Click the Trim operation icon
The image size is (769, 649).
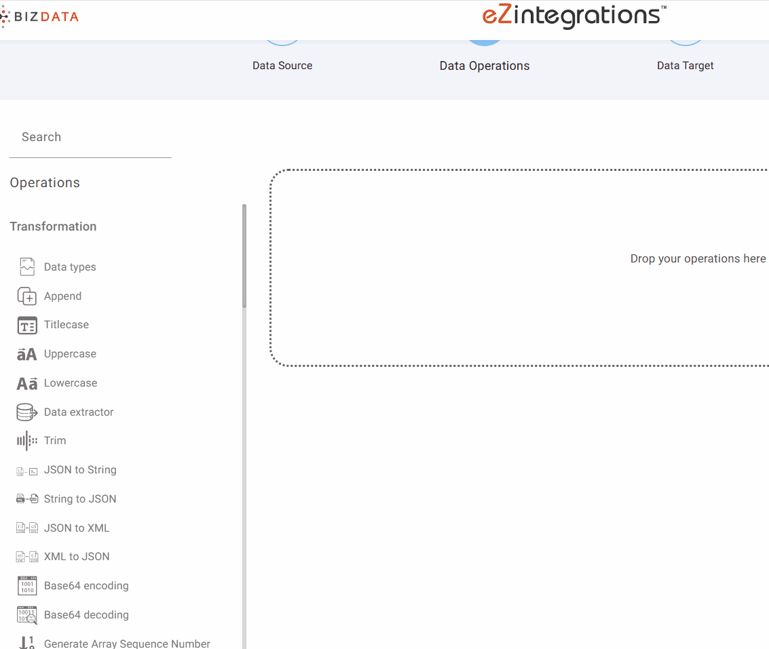pyautogui.click(x=26, y=441)
